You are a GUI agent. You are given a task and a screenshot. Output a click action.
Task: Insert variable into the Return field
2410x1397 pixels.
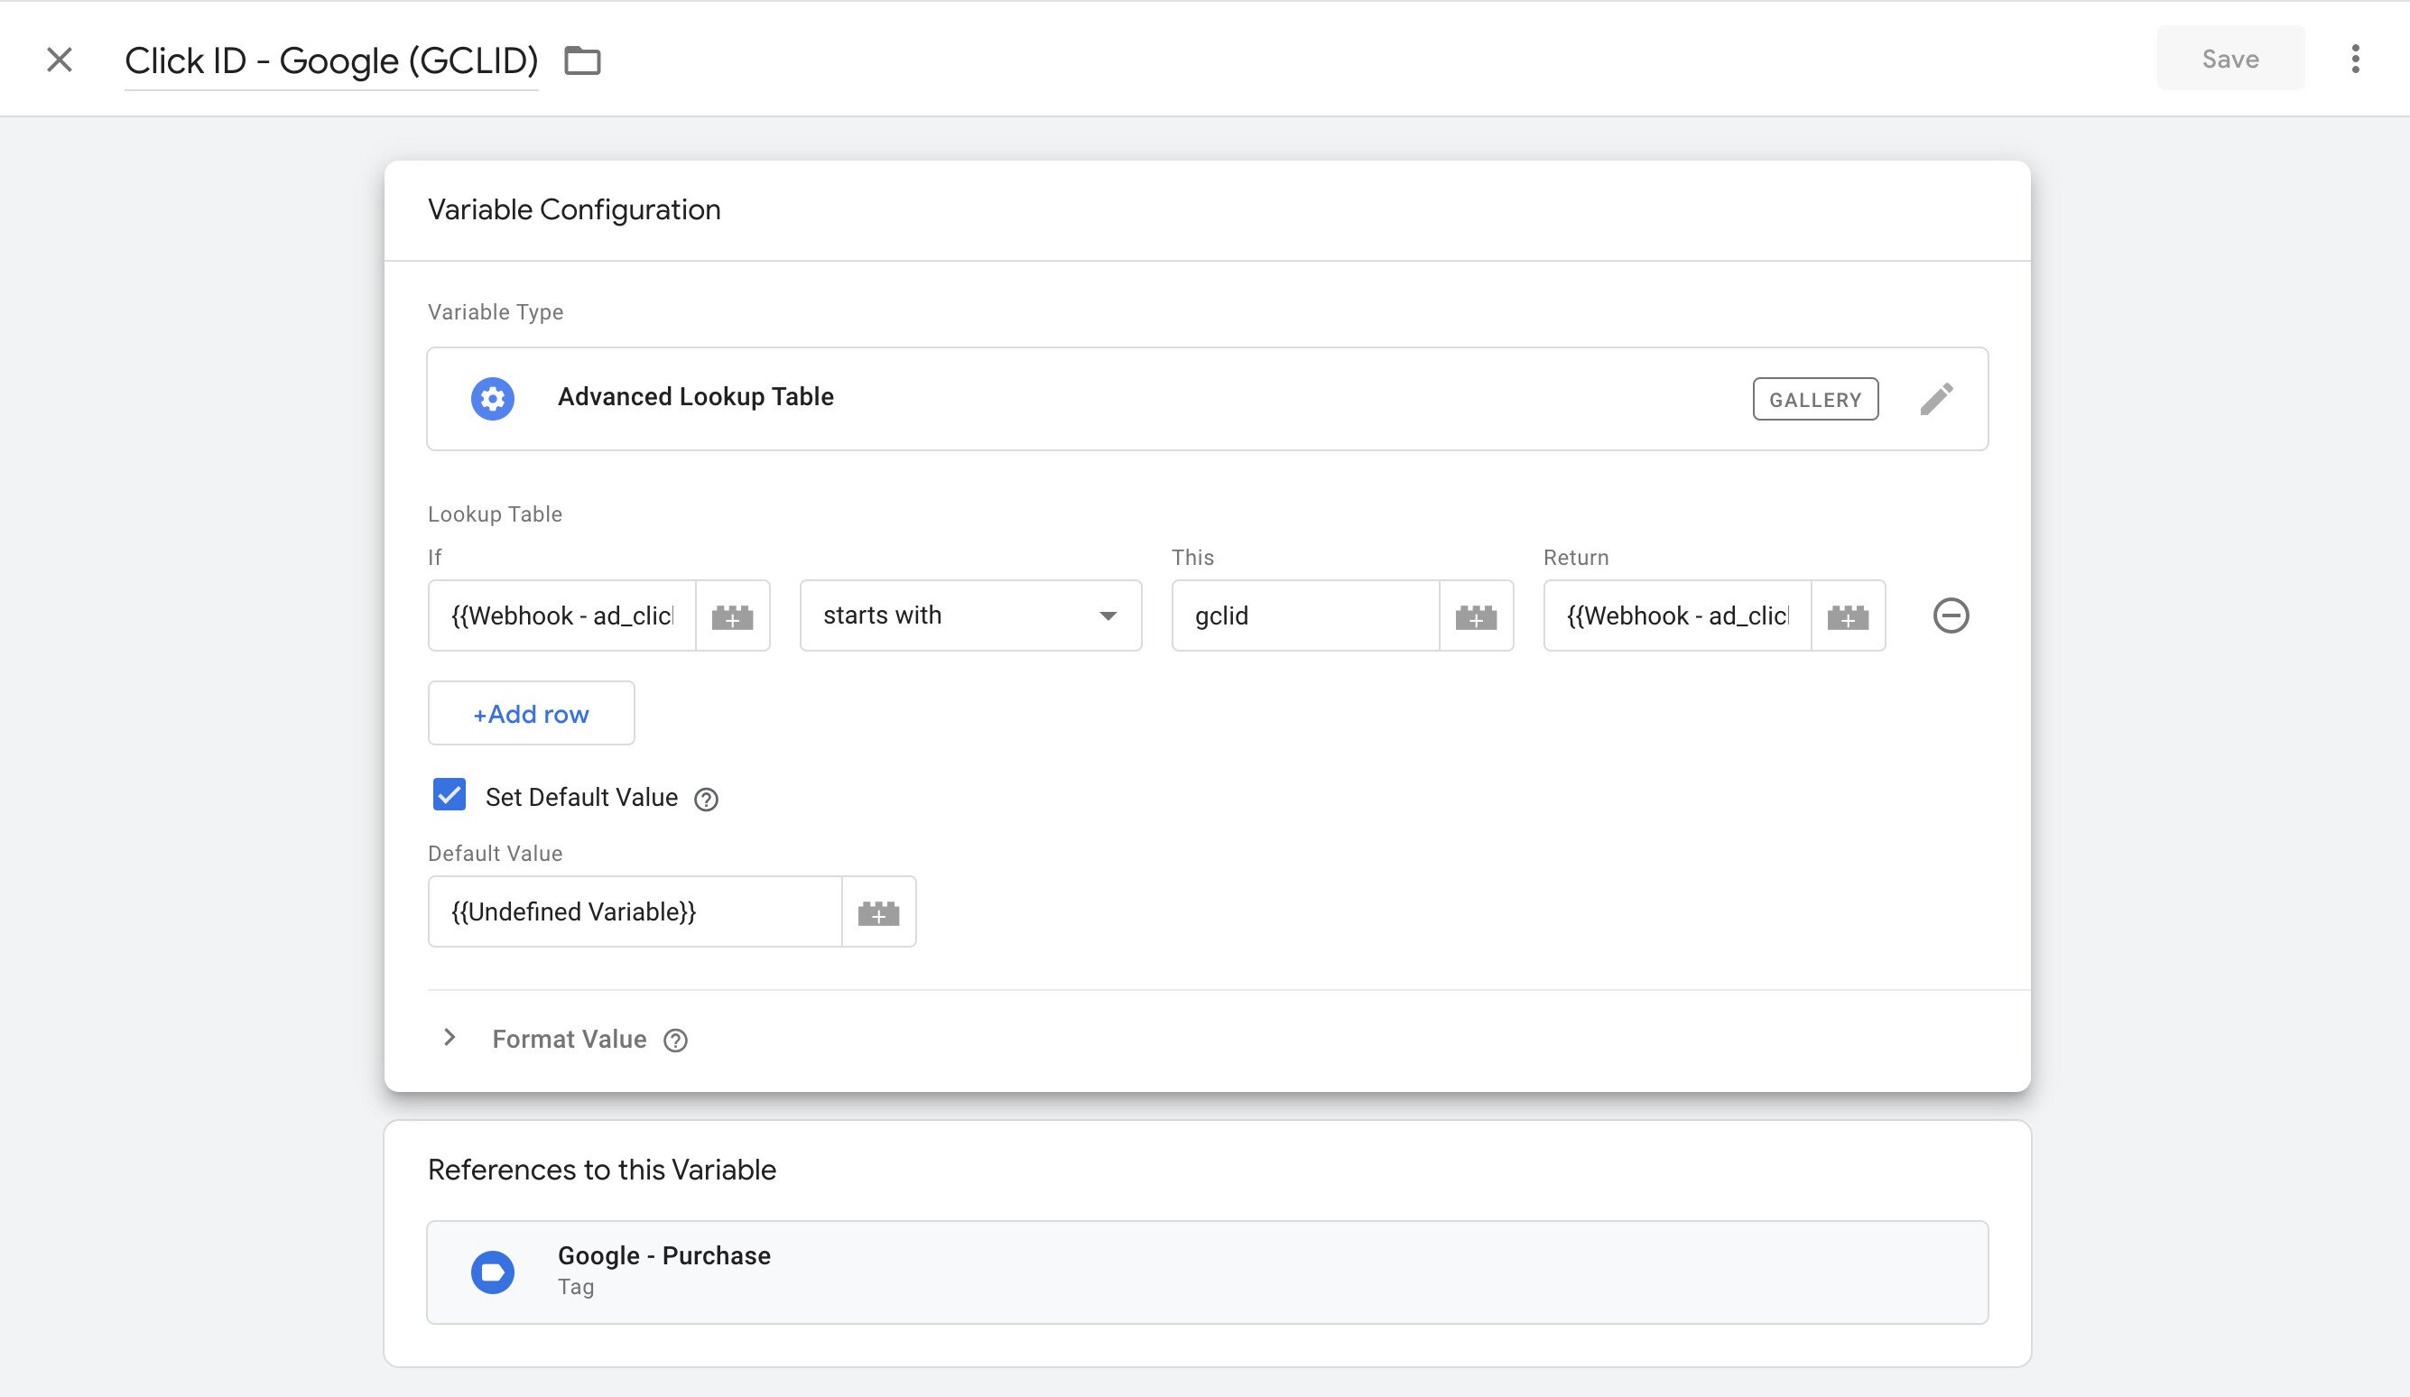pyautogui.click(x=1848, y=615)
